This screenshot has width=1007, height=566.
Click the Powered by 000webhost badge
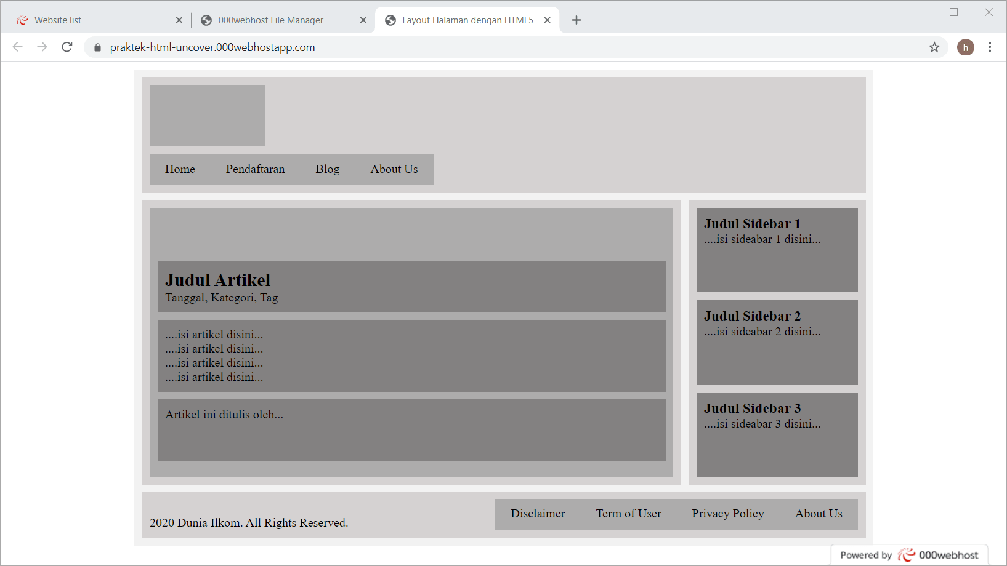(x=909, y=555)
